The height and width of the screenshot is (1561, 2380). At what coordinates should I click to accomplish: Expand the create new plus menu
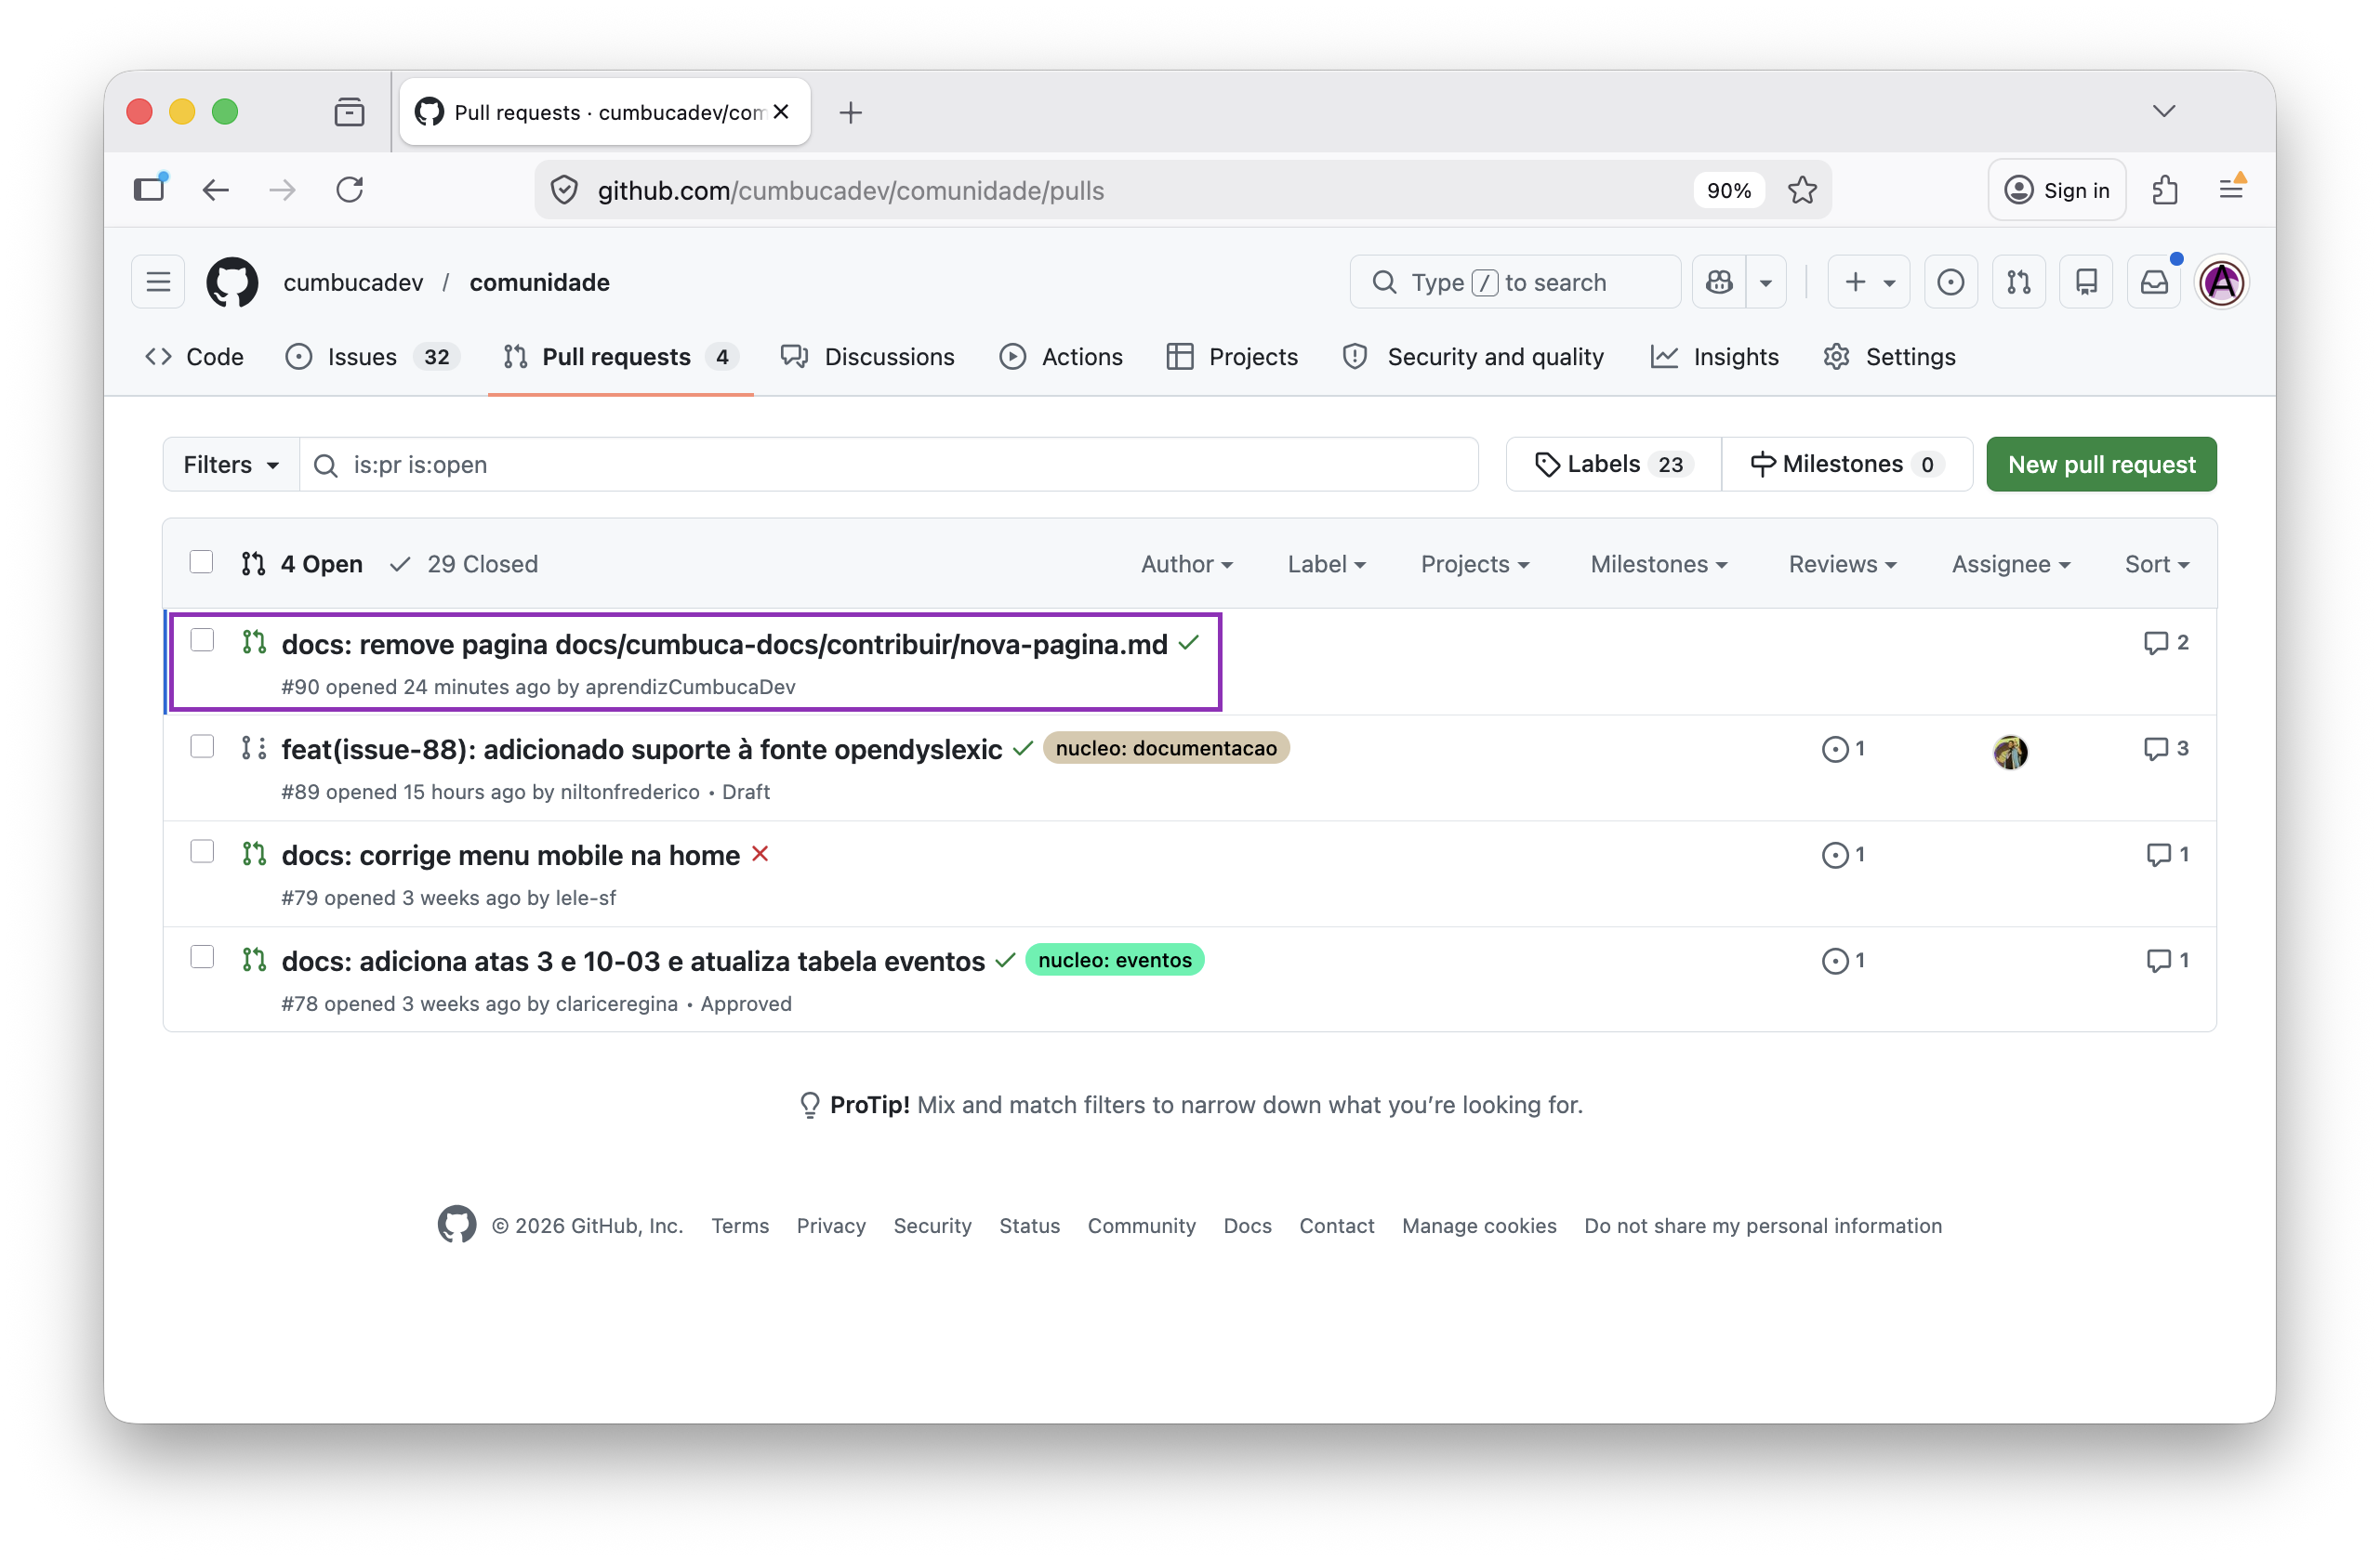(x=1869, y=282)
